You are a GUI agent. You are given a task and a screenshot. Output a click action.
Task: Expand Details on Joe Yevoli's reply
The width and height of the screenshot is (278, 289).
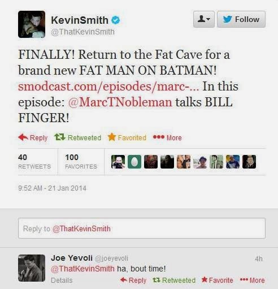(x=62, y=280)
